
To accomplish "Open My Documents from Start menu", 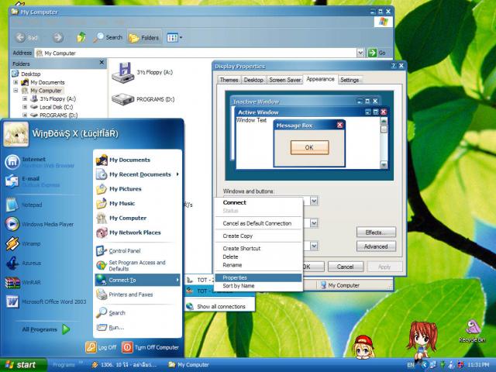I will [137, 160].
